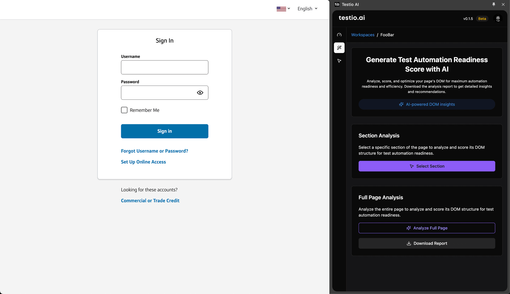
Task: Open the country flag dropdown
Action: point(283,9)
